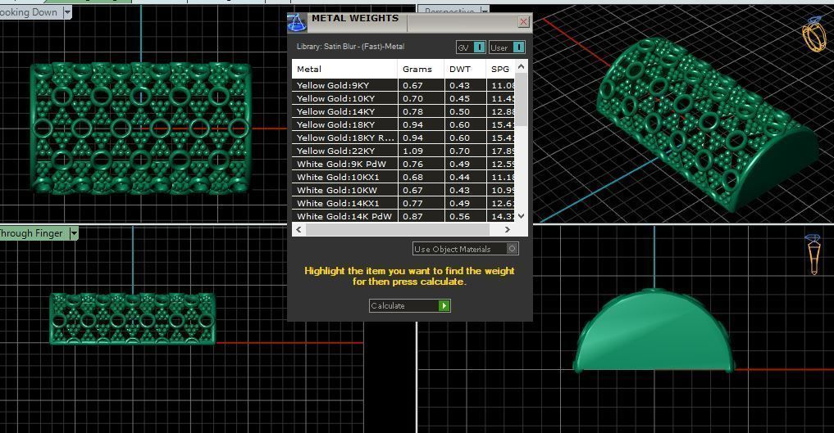Viewport: 834px width, 433px height.
Task: Click the half-dome model in side view
Action: [x=654, y=332]
